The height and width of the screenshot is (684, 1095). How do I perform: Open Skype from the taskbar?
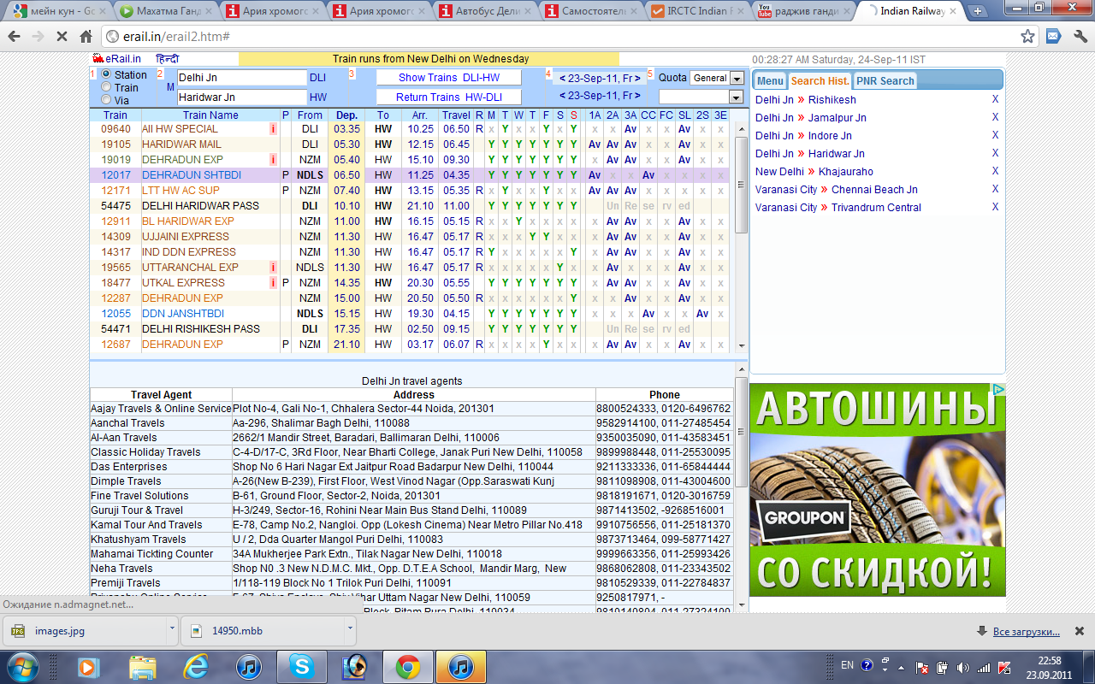(x=300, y=666)
